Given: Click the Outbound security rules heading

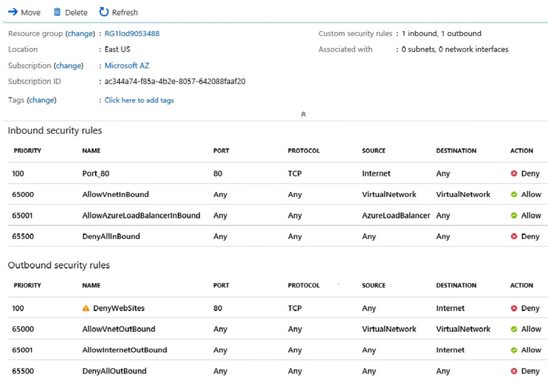Looking at the screenshot, I should (59, 265).
